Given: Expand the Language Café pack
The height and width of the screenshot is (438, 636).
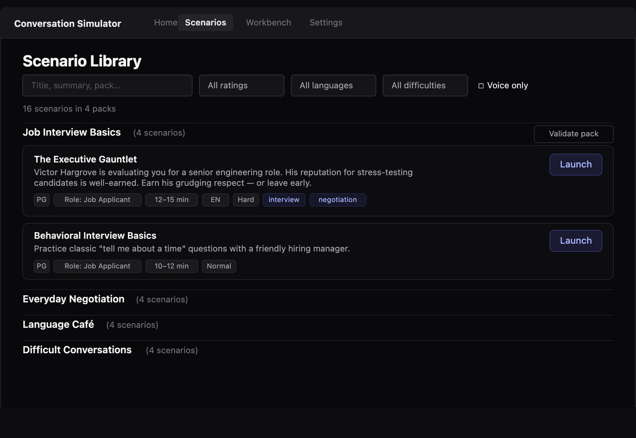Looking at the screenshot, I should coord(58,325).
